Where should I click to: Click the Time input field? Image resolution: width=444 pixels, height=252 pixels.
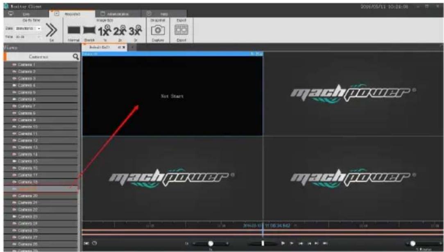[x=28, y=37]
